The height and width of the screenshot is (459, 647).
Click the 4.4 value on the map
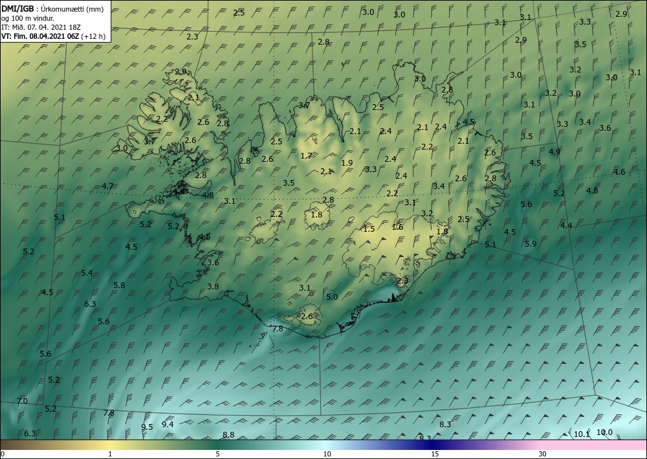[566, 225]
